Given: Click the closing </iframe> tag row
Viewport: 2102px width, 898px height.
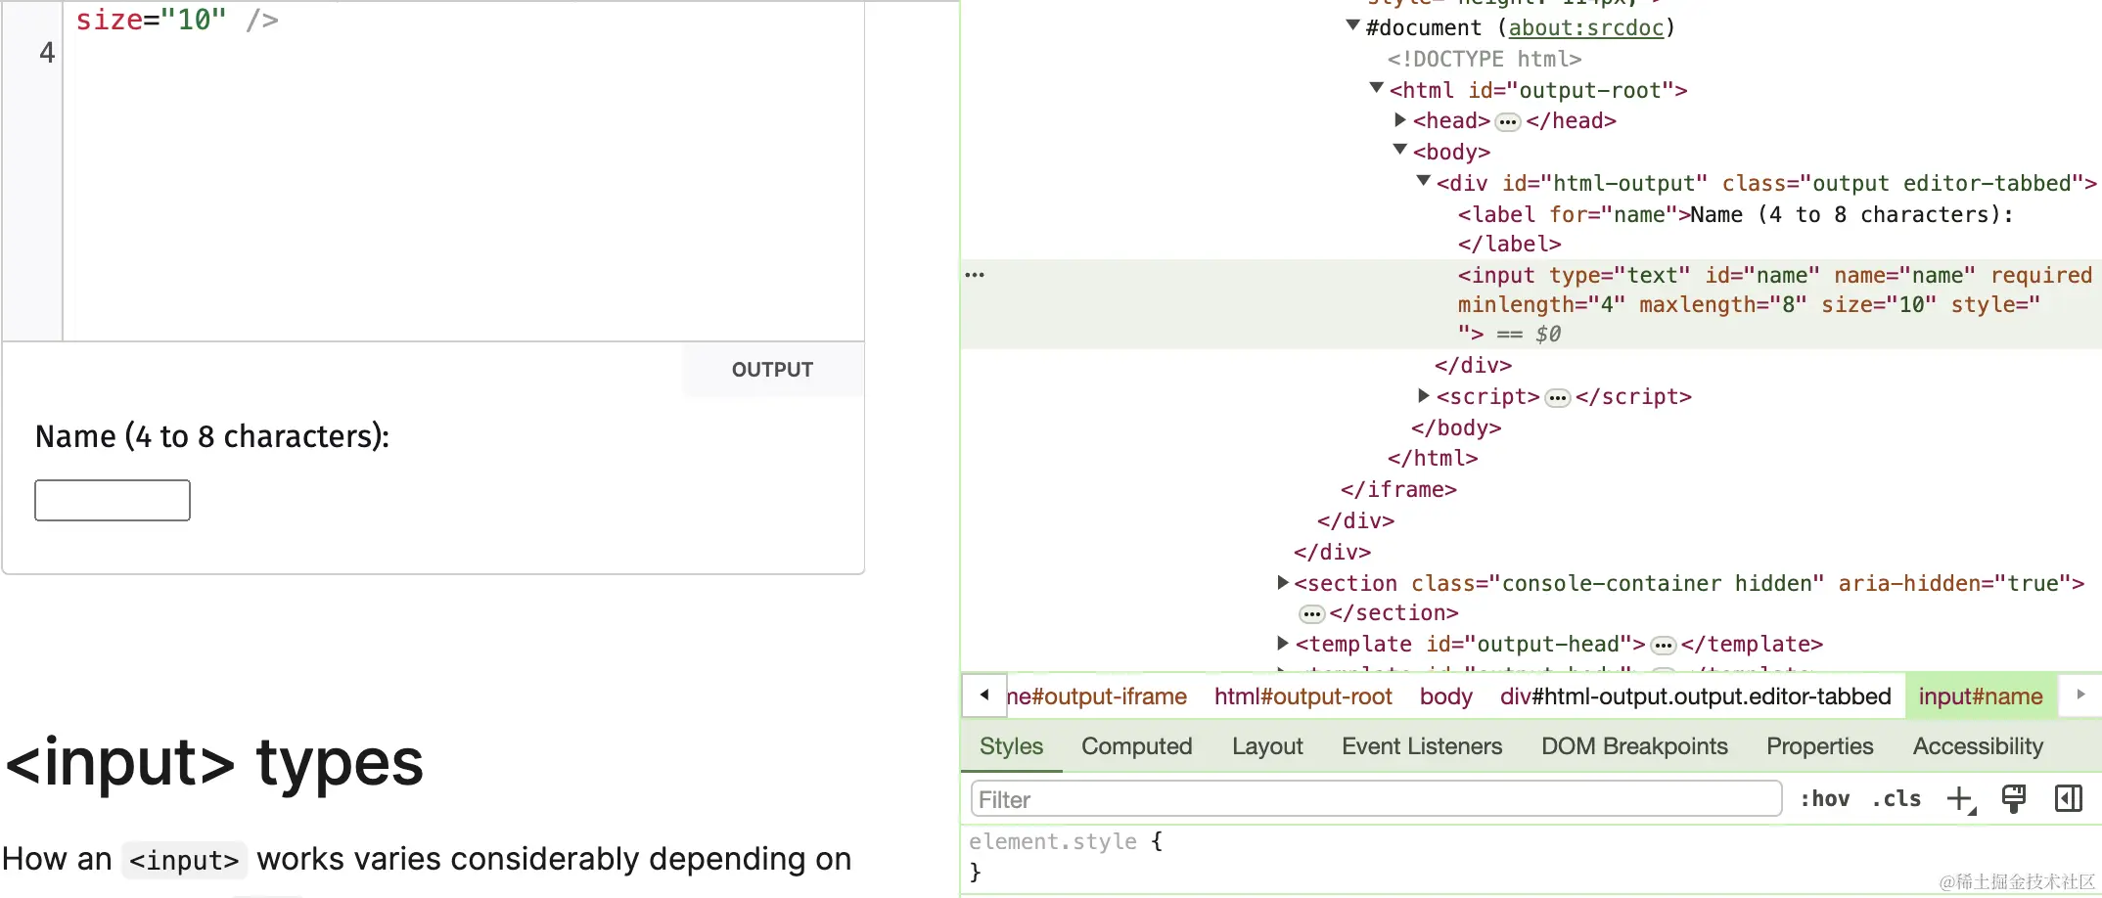Looking at the screenshot, I should 1398,489.
